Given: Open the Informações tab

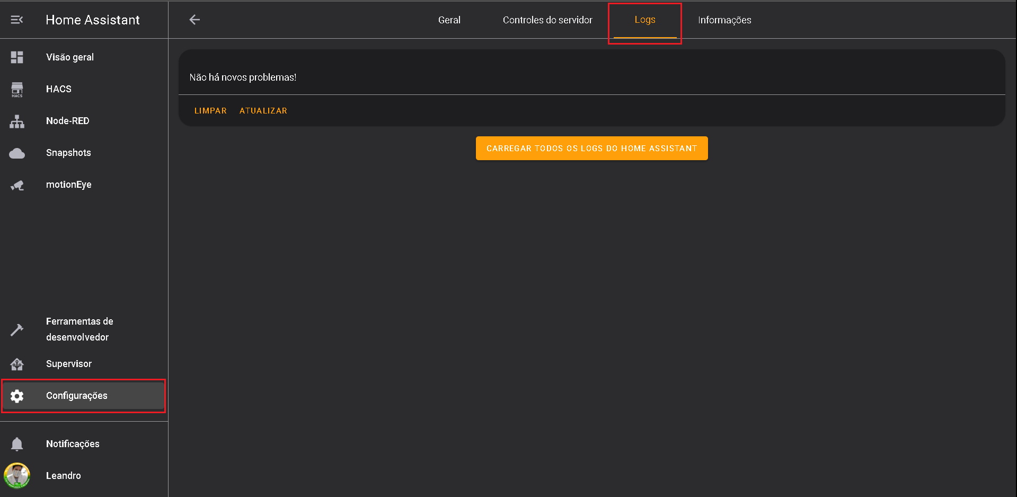Looking at the screenshot, I should point(724,20).
